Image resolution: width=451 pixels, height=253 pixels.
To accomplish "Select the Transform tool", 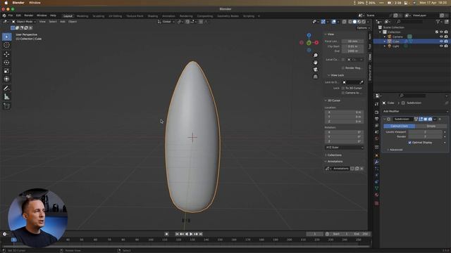I will 6,79.
